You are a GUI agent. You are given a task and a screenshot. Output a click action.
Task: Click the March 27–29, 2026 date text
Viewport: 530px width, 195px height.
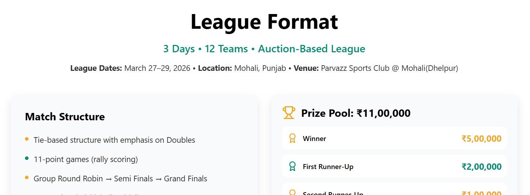click(x=157, y=68)
